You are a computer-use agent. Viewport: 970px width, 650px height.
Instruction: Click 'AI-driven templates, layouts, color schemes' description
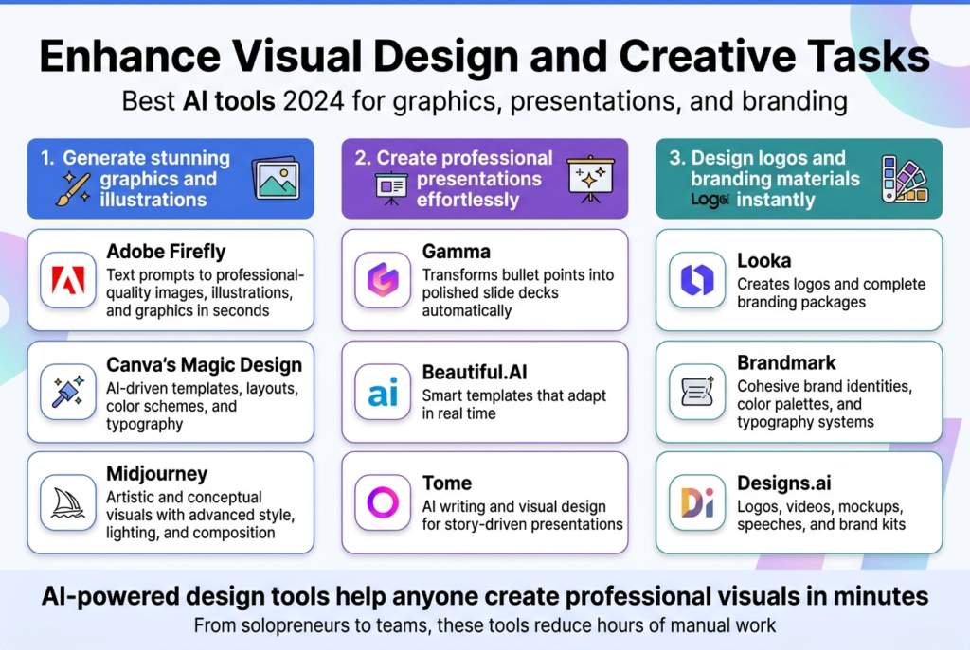tap(203, 406)
